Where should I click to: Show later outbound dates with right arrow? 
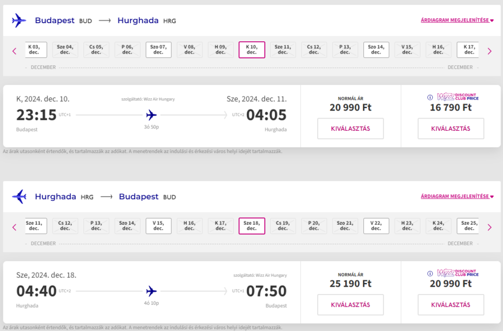point(490,51)
